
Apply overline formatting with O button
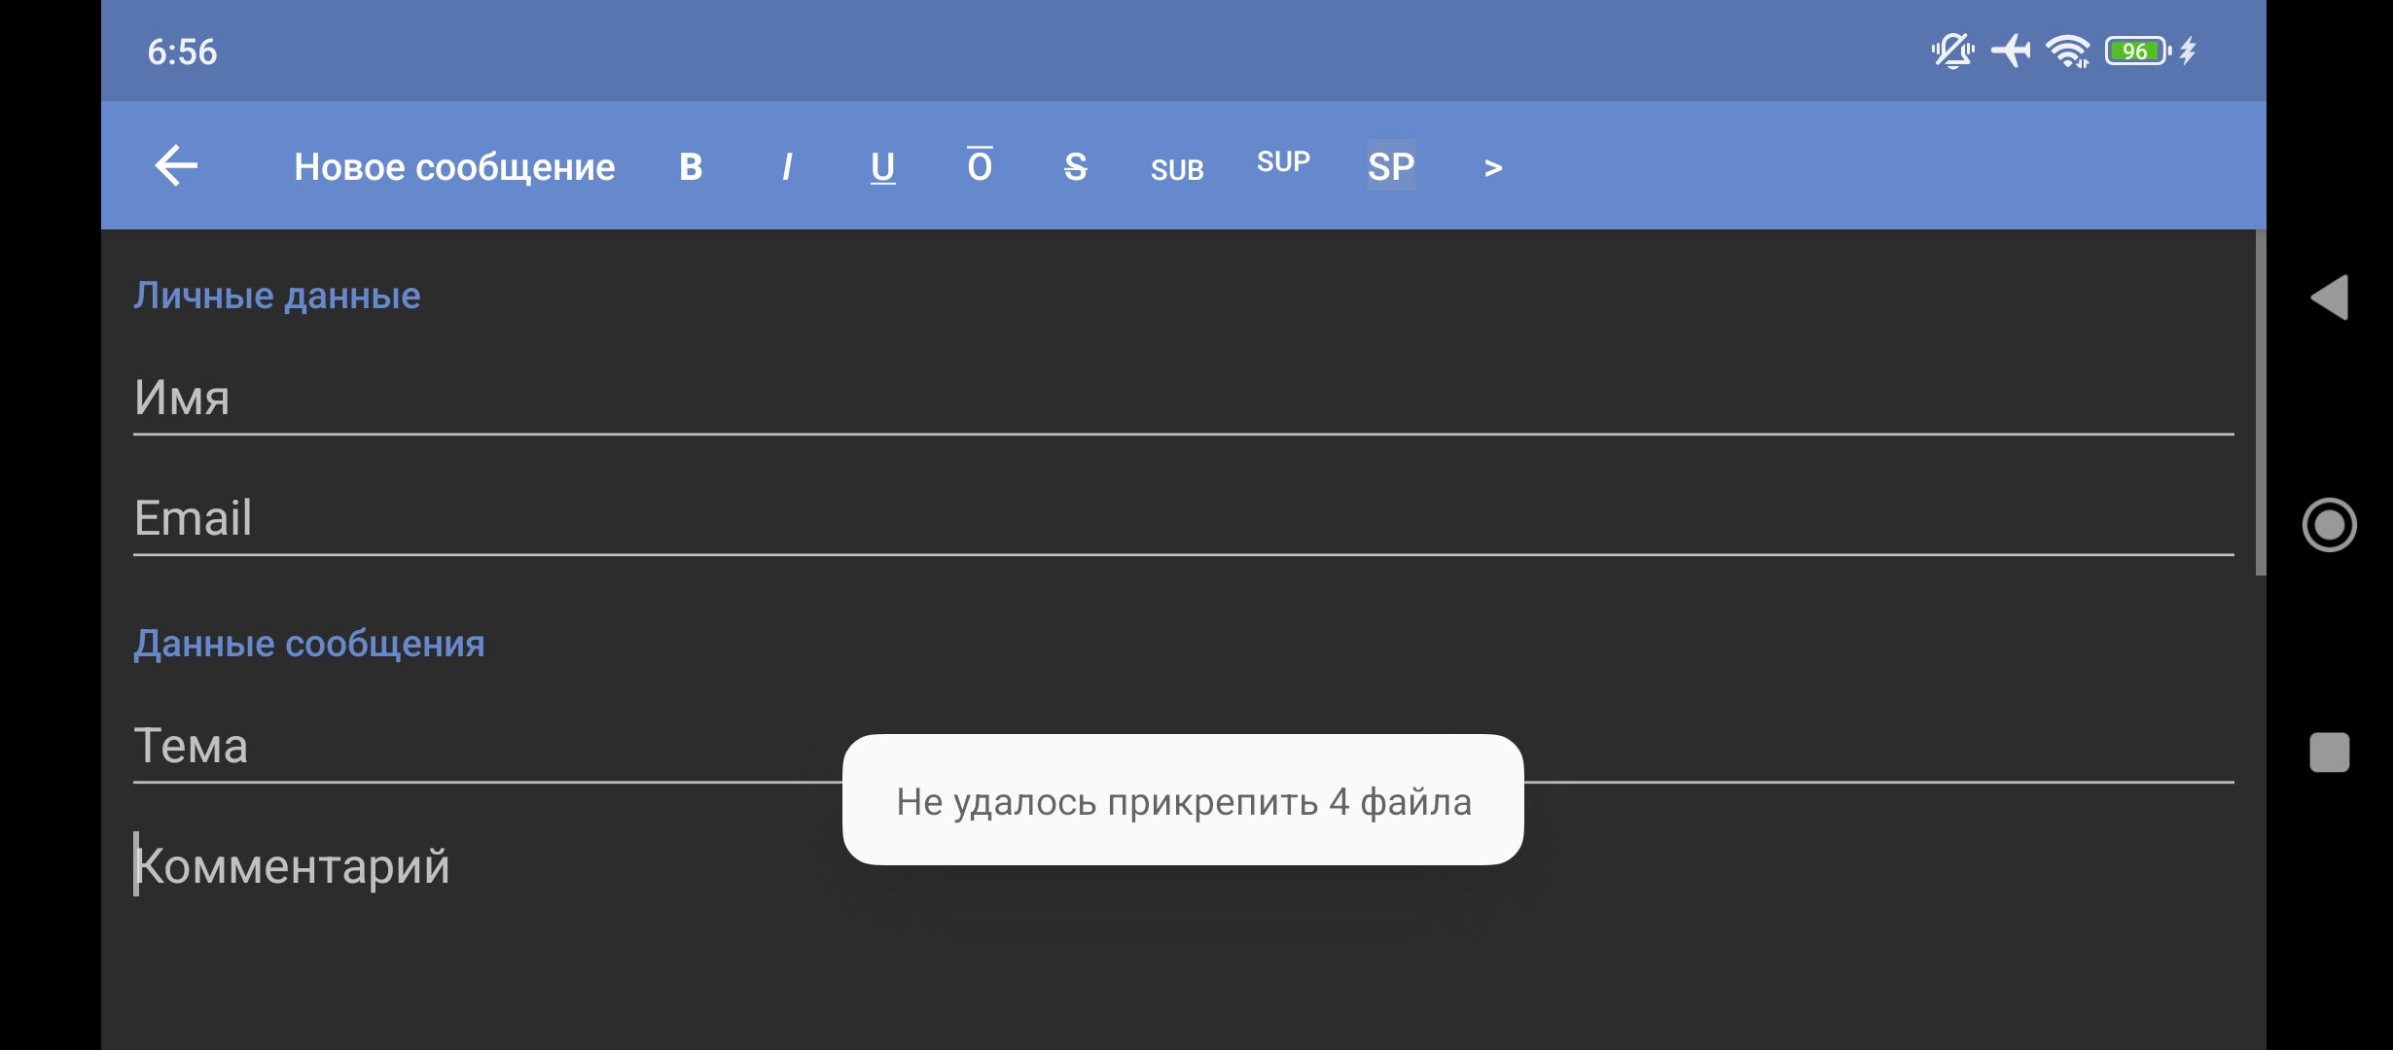point(980,167)
